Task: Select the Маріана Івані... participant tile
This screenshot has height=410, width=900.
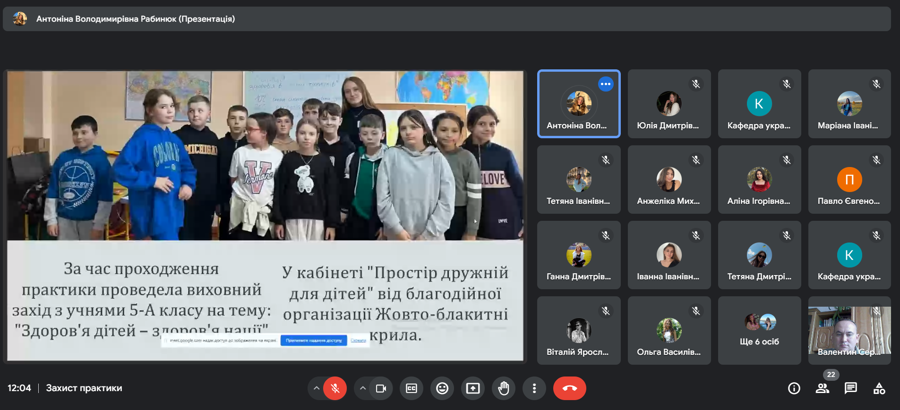Action: tap(849, 104)
